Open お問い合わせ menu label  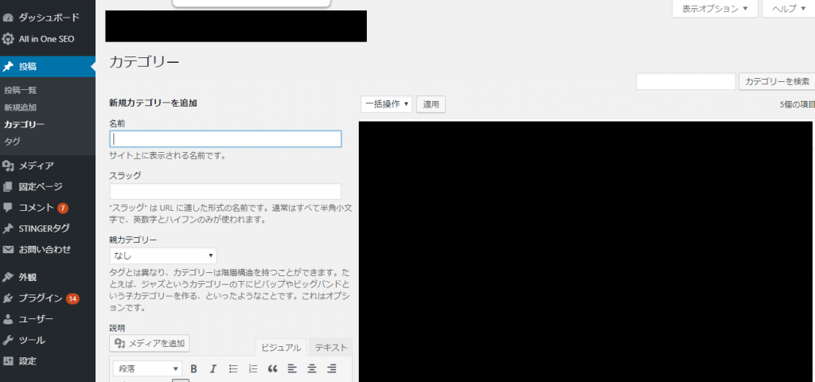[45, 249]
